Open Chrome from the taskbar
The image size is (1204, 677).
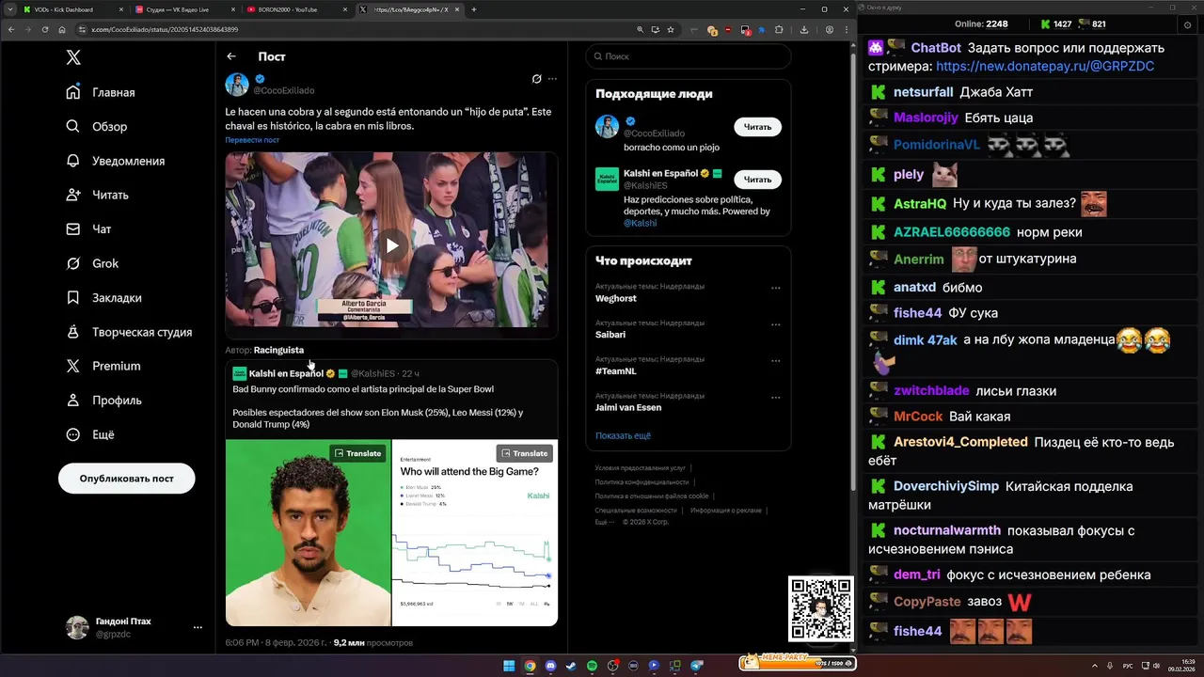click(531, 666)
